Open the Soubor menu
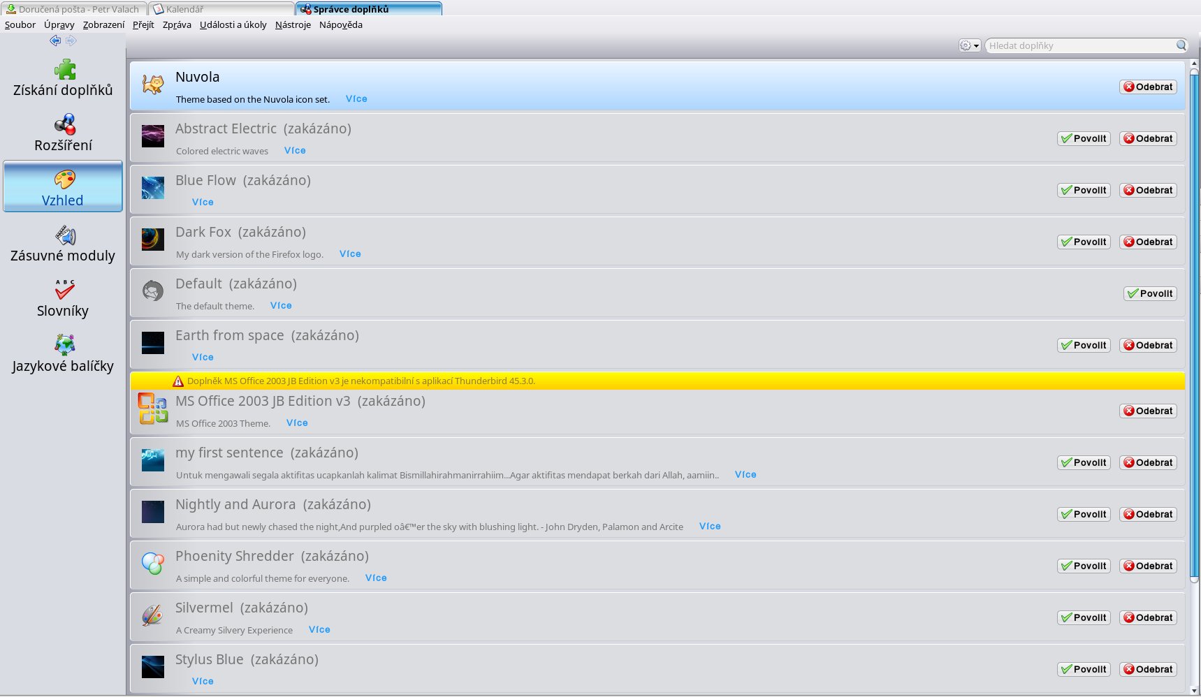 20,24
